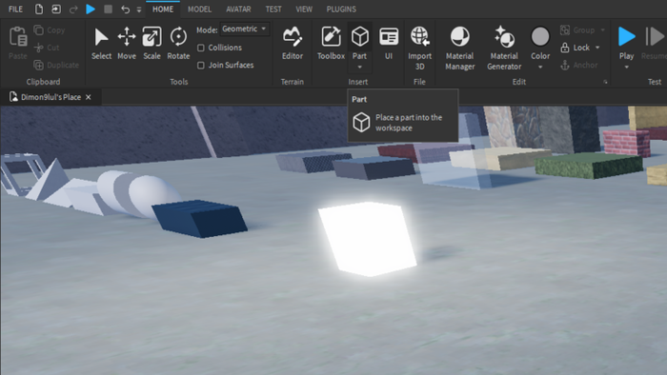Image resolution: width=667 pixels, height=375 pixels.
Task: Insert a Part via the cube icon
Action: tap(360, 36)
